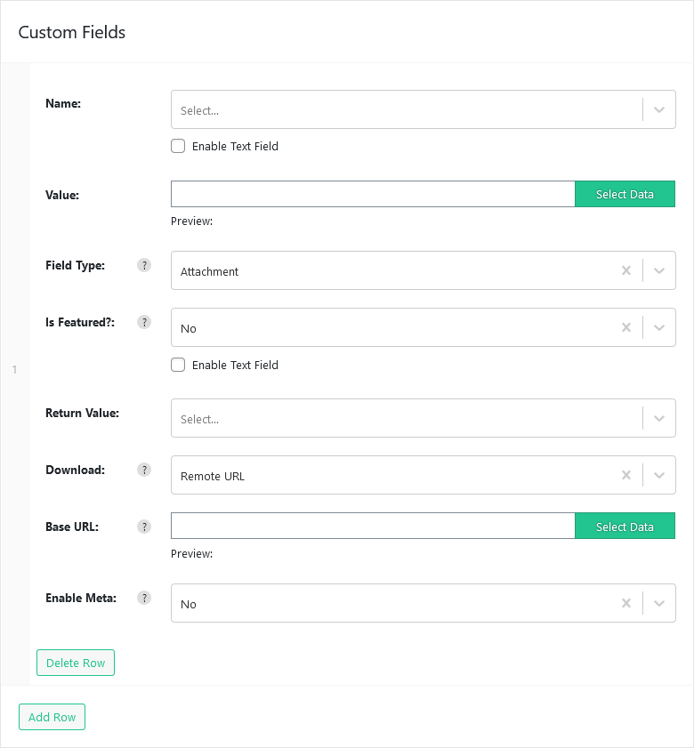Enable Text Field checkbox under Name
Viewport: 694px width, 748px height.
click(178, 146)
